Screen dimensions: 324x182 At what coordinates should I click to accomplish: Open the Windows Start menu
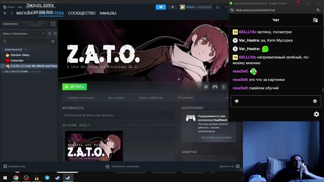[x=5, y=178]
